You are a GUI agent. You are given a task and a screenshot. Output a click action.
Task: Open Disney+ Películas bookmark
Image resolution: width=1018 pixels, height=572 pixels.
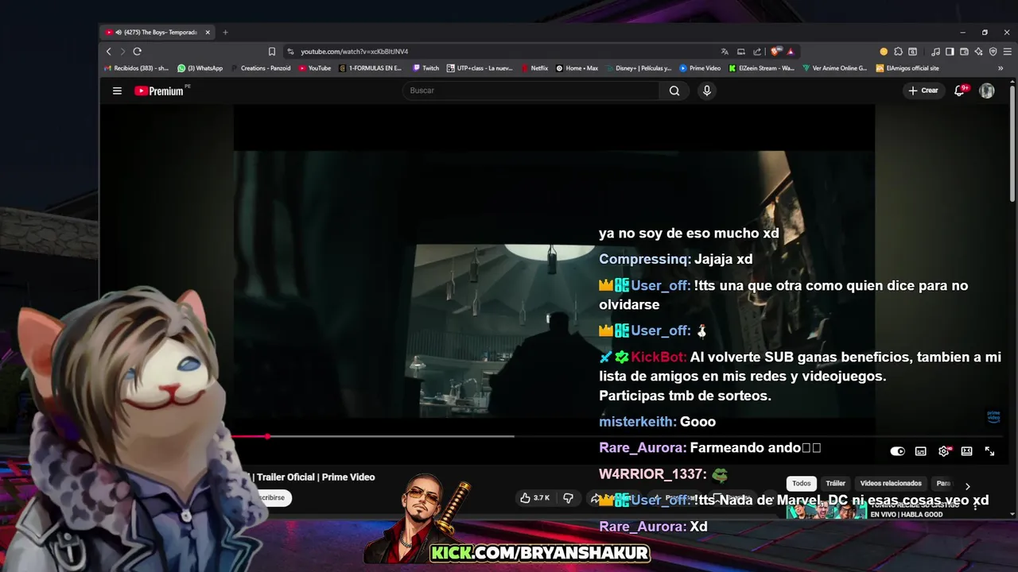tap(639, 68)
